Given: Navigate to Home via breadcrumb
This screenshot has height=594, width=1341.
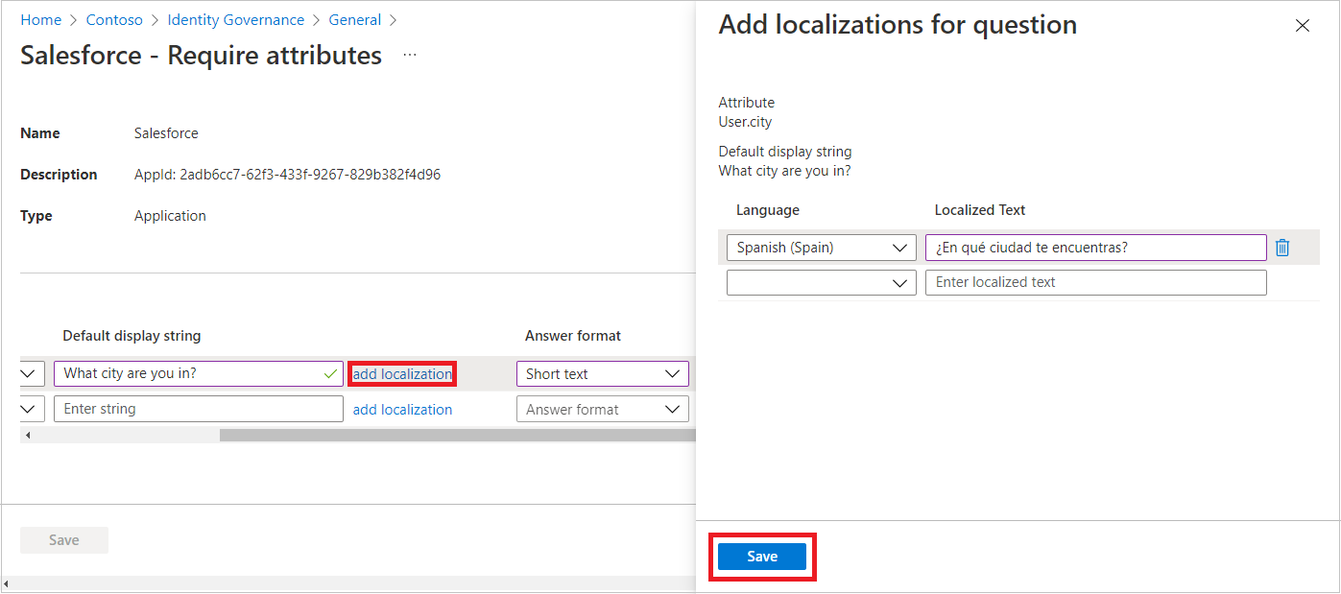Looking at the screenshot, I should (x=40, y=19).
